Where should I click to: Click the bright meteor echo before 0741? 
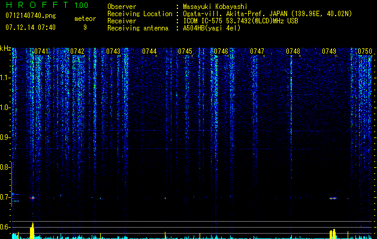pyautogui.click(x=32, y=198)
